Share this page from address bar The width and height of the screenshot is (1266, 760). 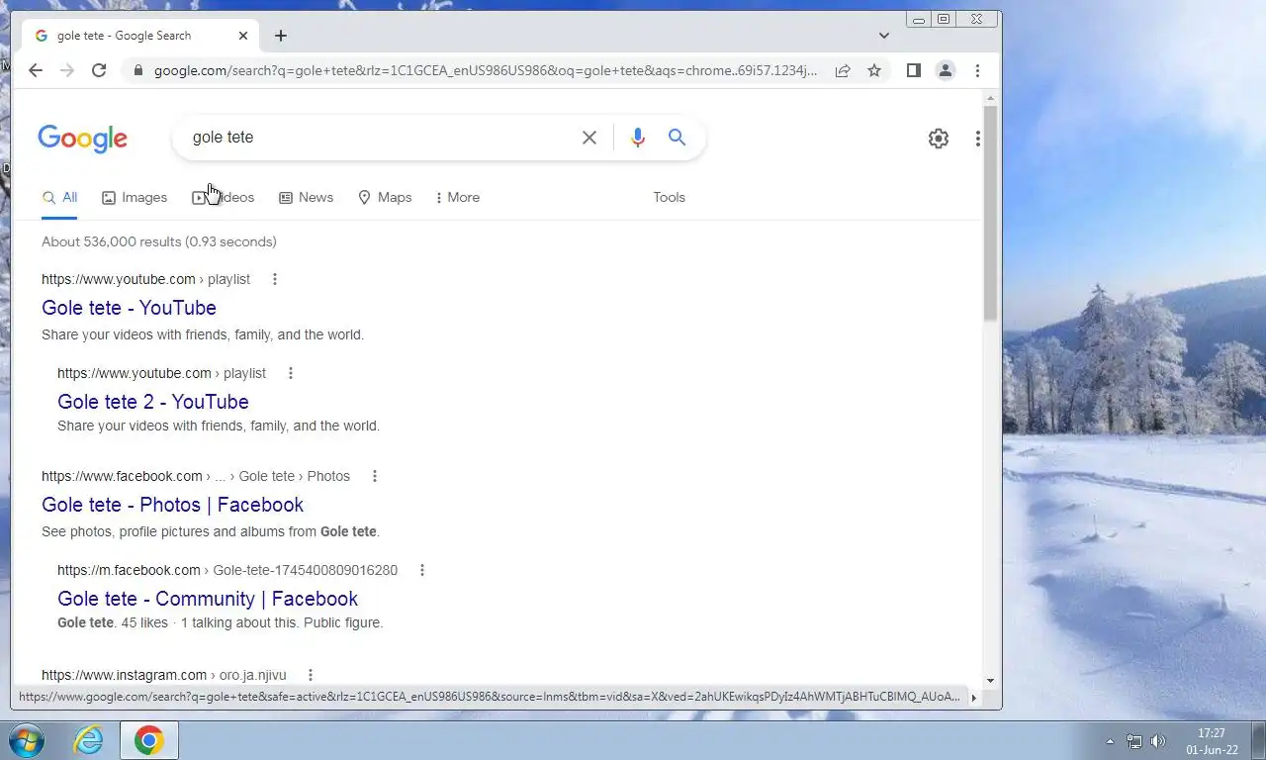(843, 70)
